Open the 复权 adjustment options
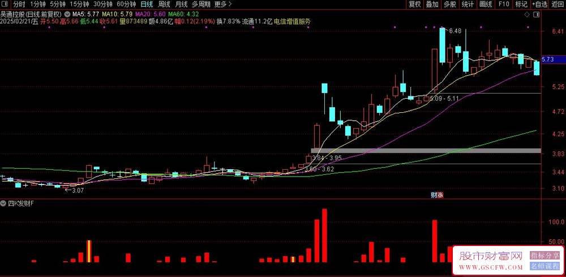Viewport: 566px width, 277px height. coord(415,5)
